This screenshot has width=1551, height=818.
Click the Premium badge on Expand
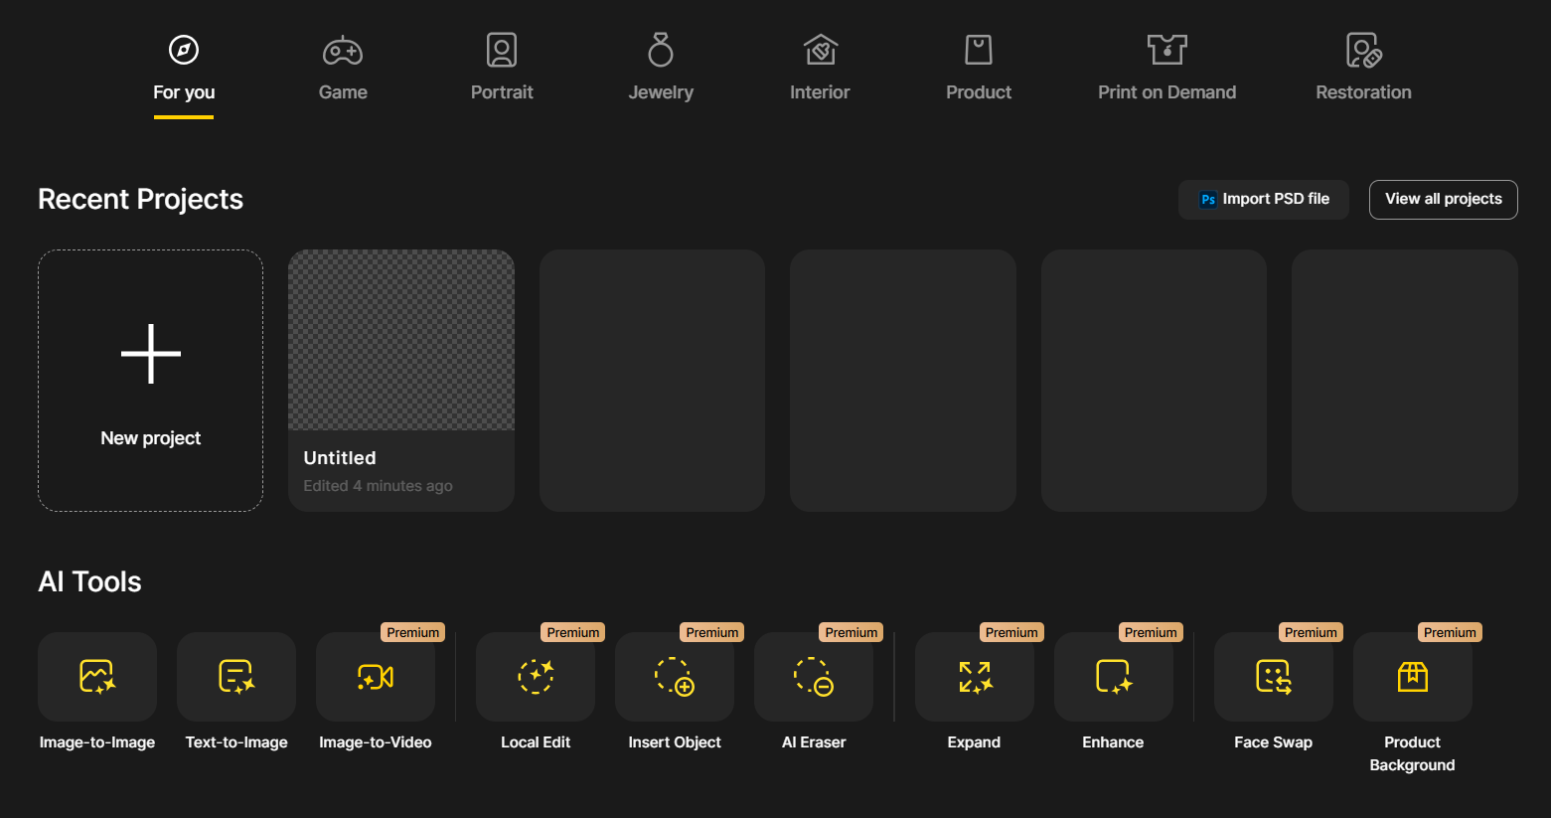pos(1011,632)
